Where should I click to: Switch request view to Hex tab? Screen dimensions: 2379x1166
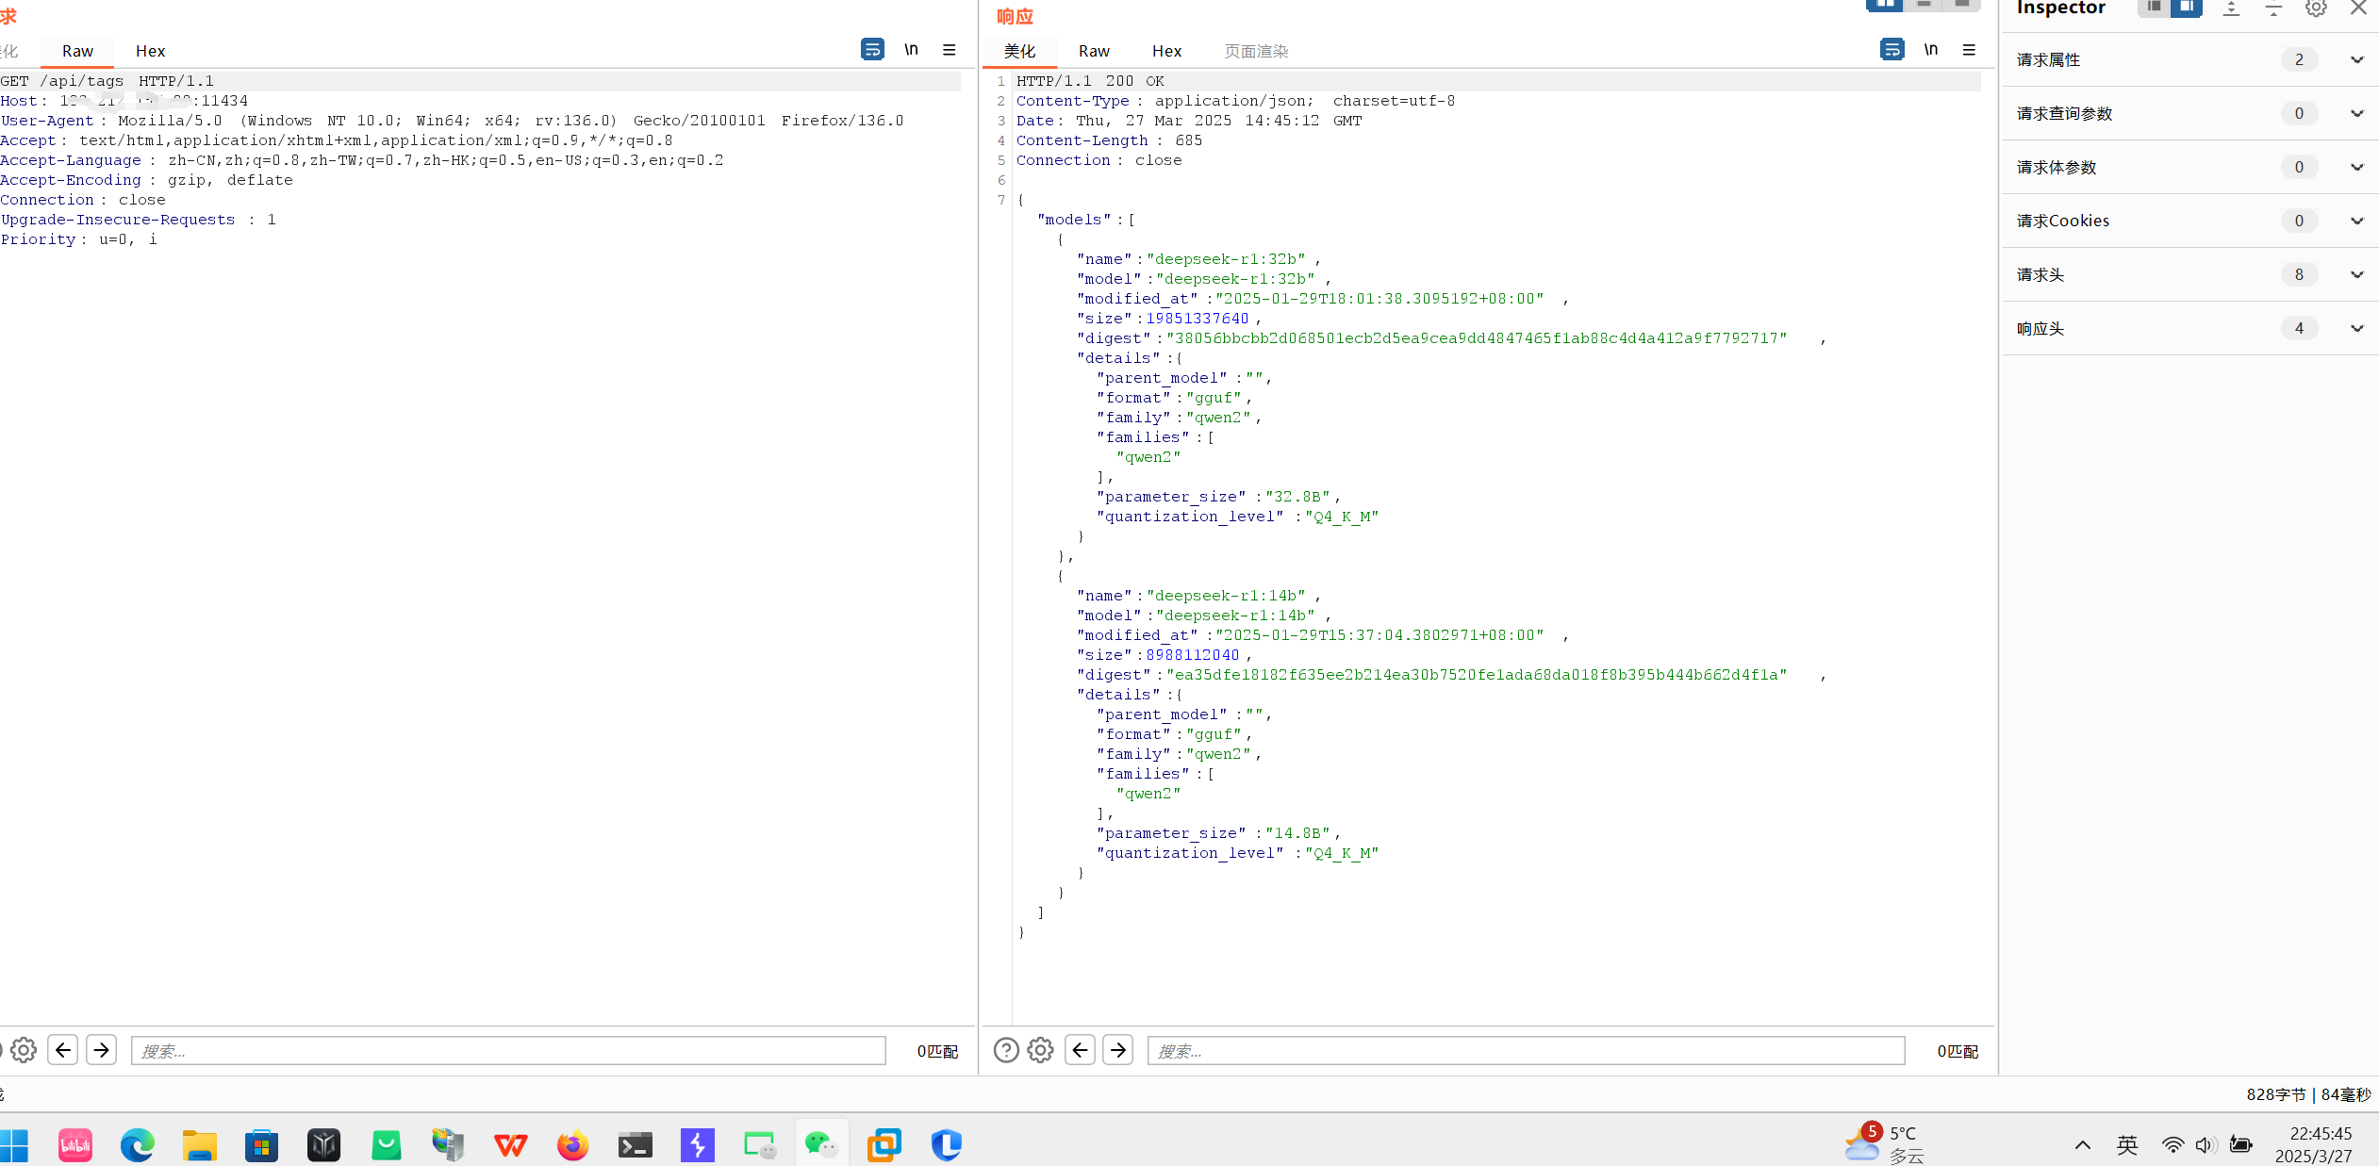tap(150, 51)
